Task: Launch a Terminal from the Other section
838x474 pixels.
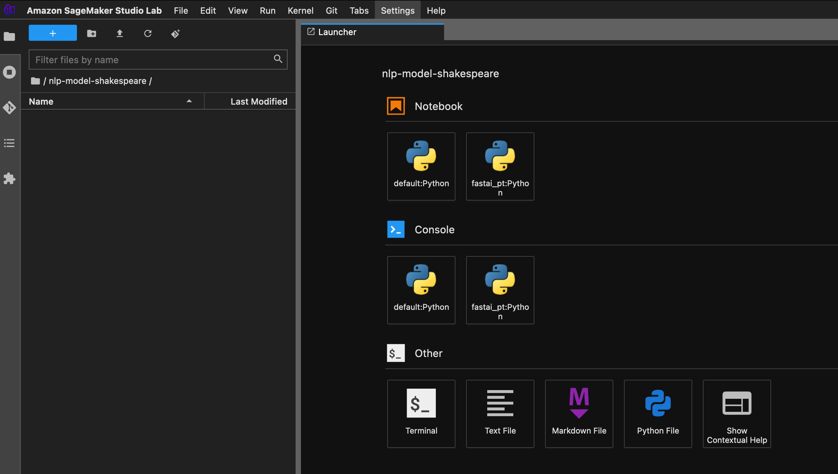Action: [421, 413]
